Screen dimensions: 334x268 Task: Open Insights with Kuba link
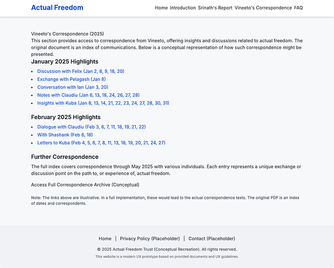click(x=103, y=103)
